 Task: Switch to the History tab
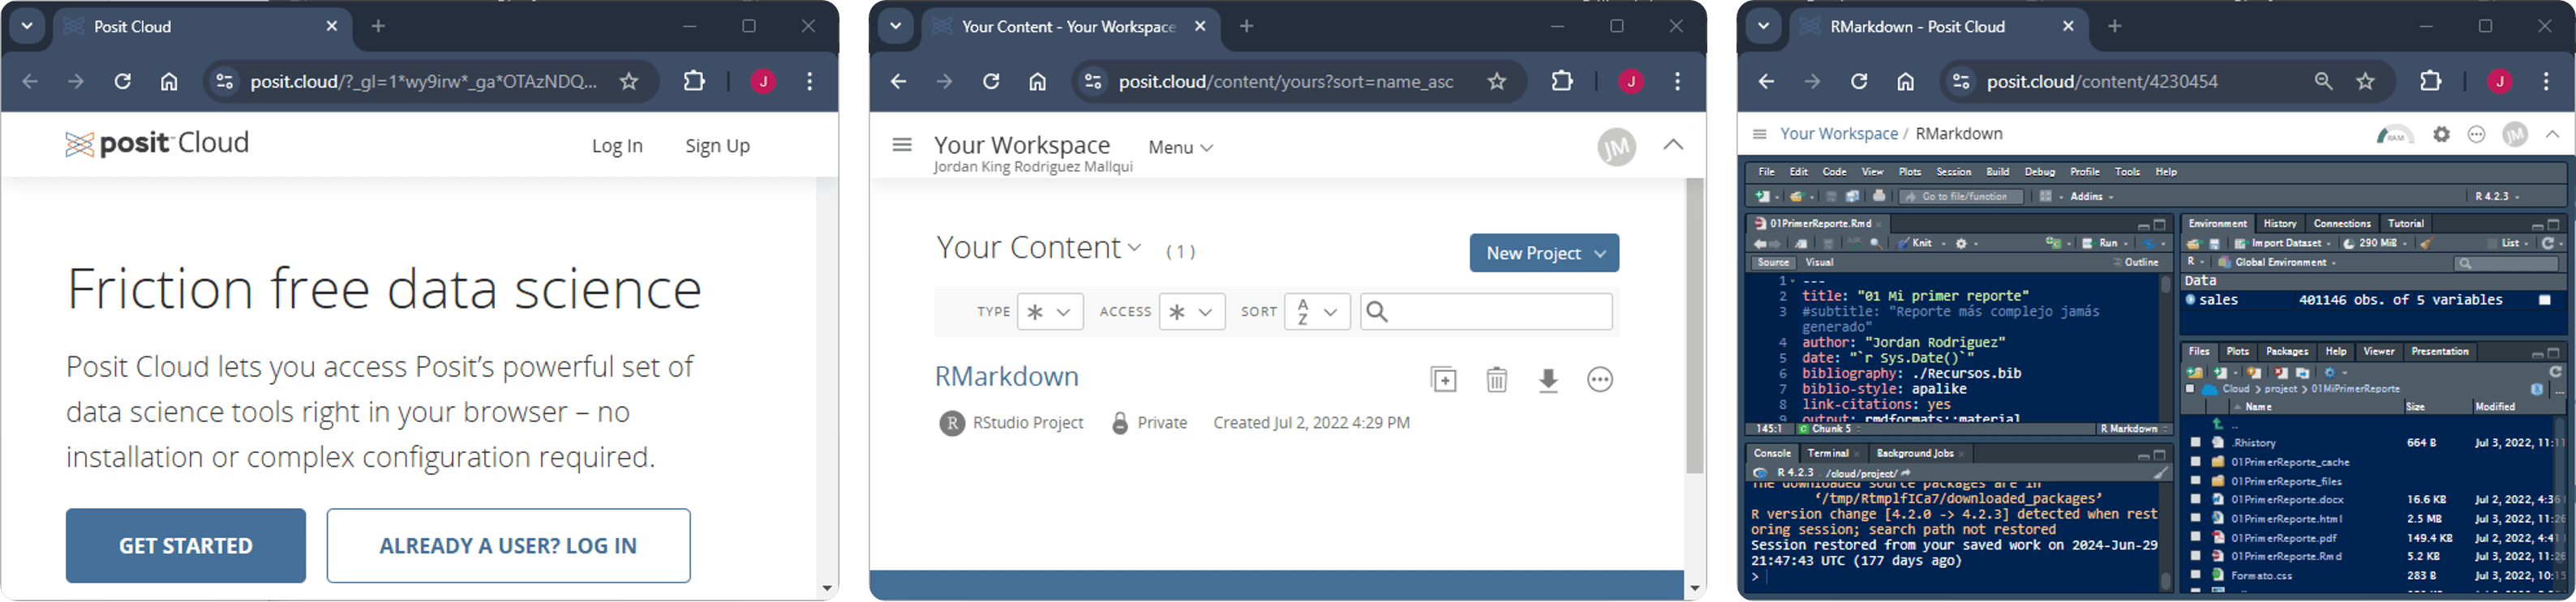pos(2279,224)
